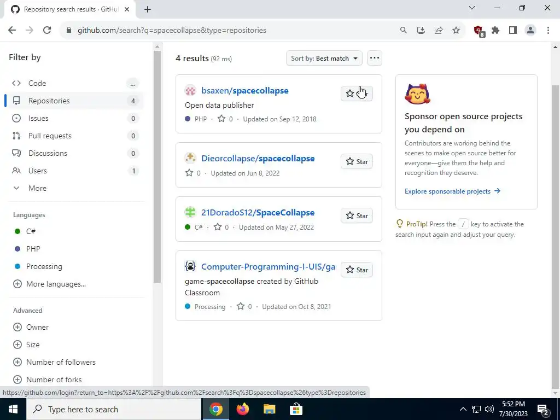560x420 pixels.
Task: Bookmark this page with the star icon
Action: 456,31
